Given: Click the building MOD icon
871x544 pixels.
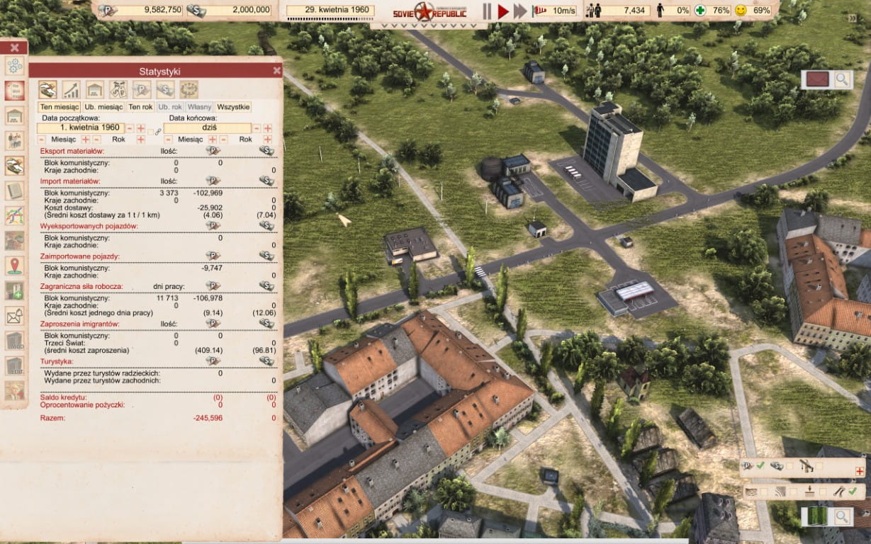Looking at the screenshot, I should click(14, 341).
